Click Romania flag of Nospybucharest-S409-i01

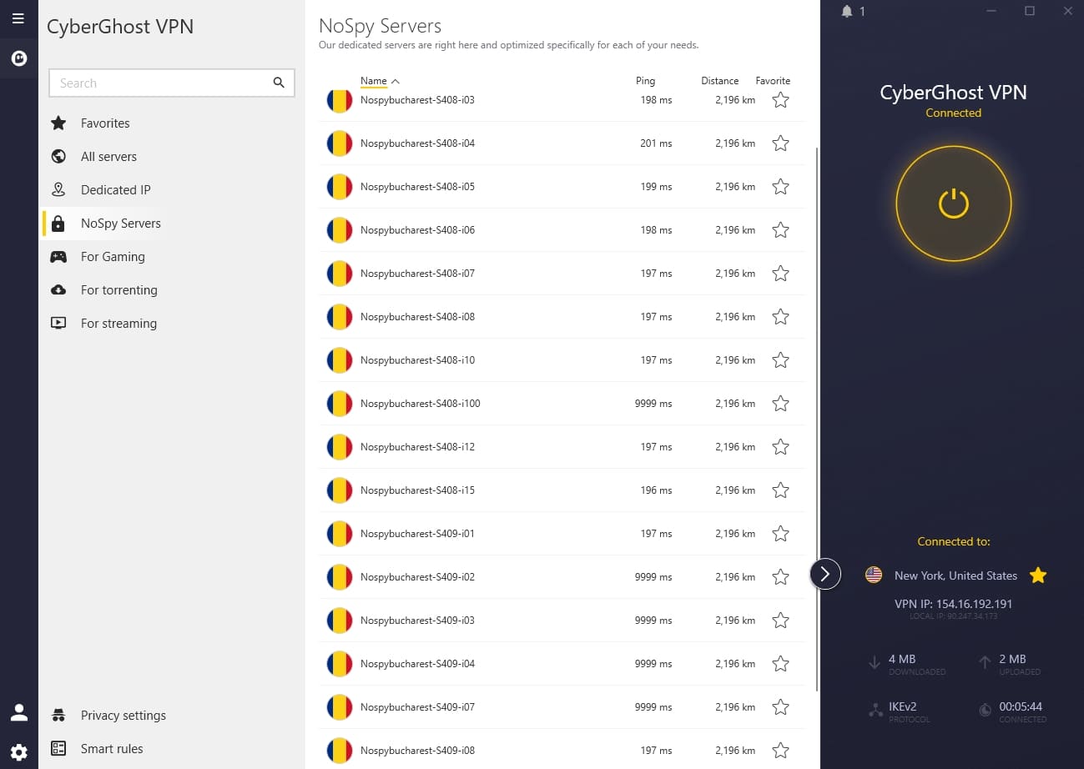pos(339,534)
